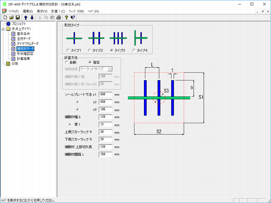The width and height of the screenshot is (271, 203).
Task: Click the 補剛材幅 b input field
Action: pyautogui.click(x=105, y=117)
